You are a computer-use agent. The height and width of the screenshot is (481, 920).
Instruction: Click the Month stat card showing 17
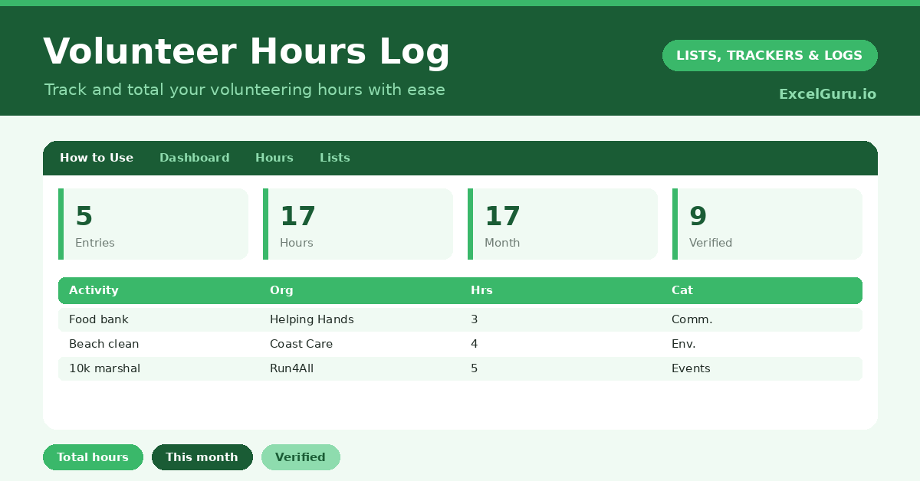tap(563, 224)
